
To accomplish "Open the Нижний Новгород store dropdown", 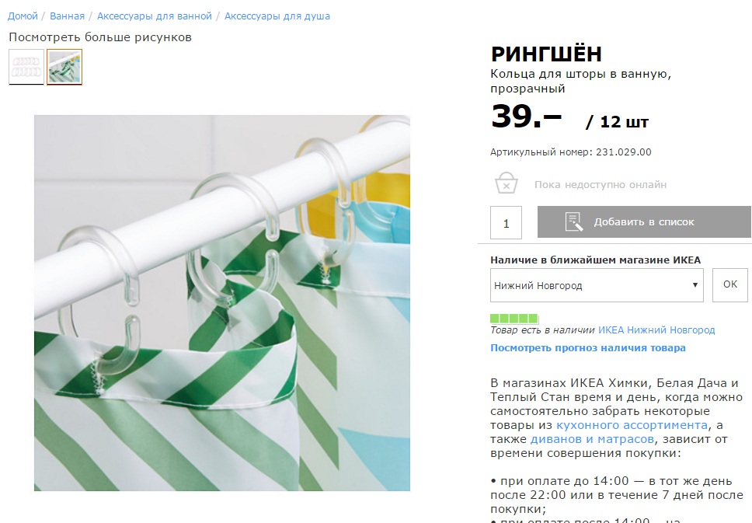I will point(597,285).
